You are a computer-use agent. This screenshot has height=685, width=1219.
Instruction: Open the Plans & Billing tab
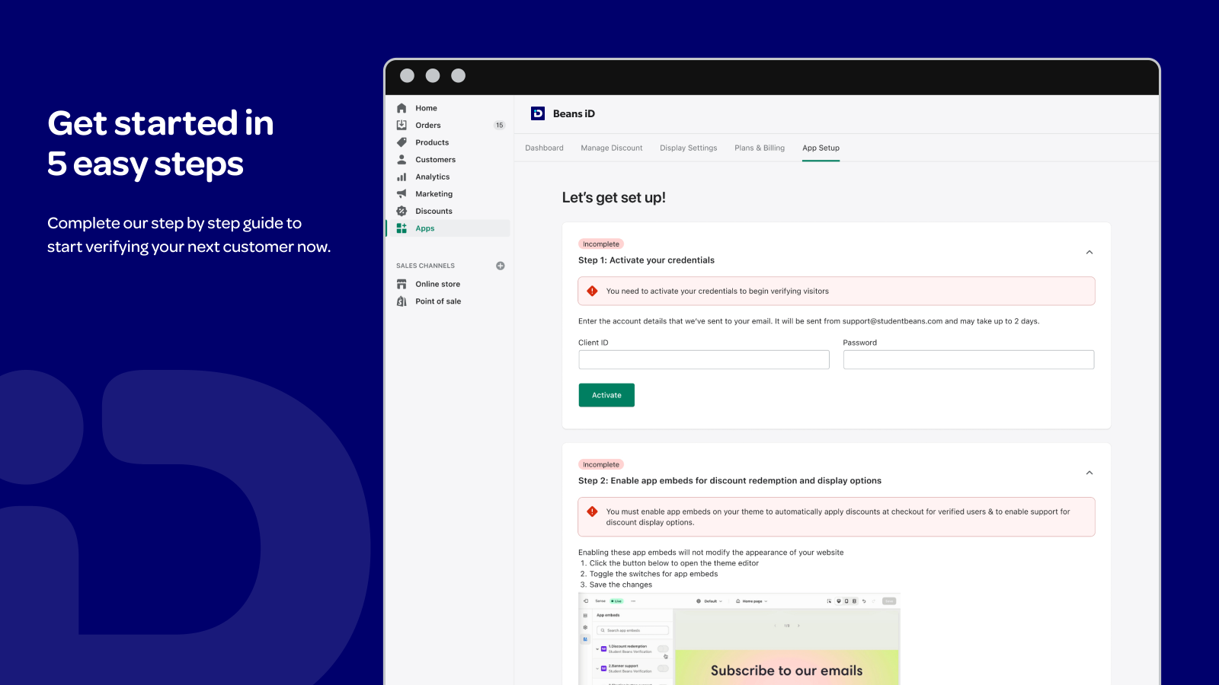(x=760, y=148)
